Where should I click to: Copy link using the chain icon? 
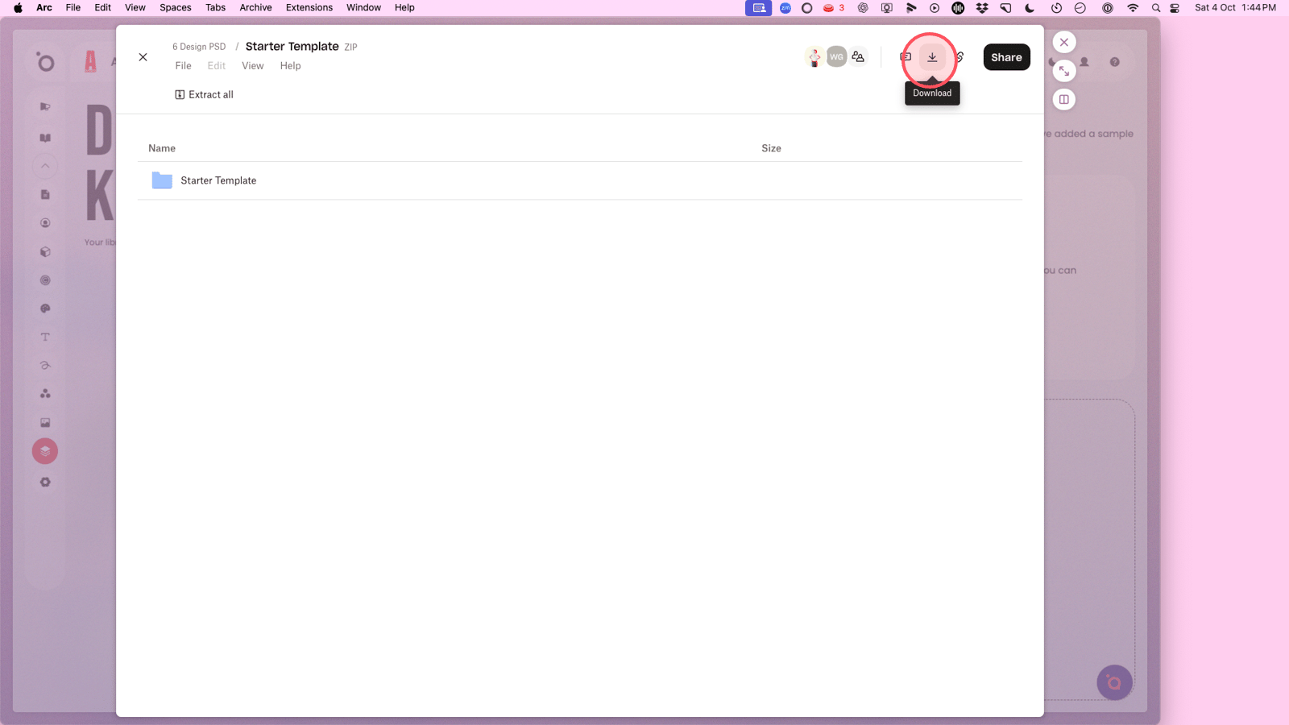(959, 57)
